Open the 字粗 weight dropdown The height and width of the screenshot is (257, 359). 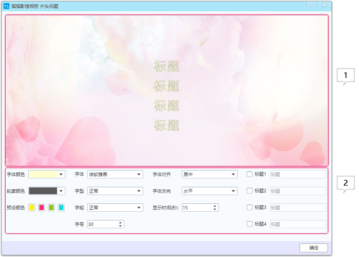coord(115,207)
